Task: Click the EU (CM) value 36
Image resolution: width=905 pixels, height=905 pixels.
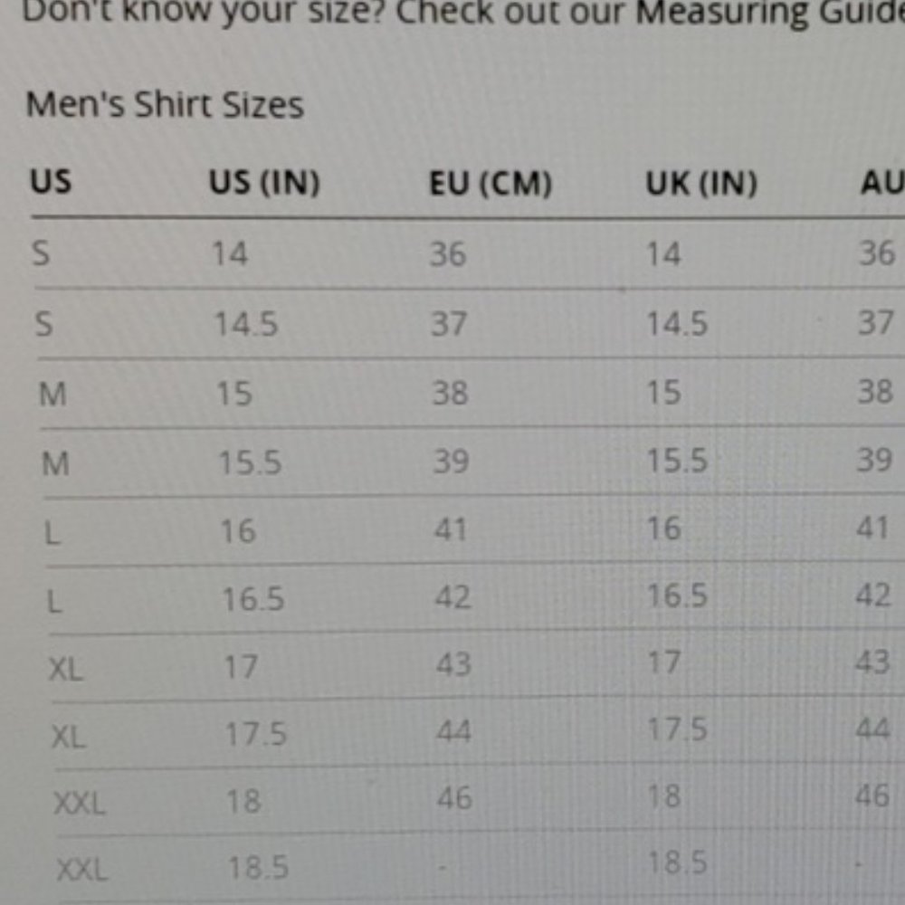Action: [448, 254]
